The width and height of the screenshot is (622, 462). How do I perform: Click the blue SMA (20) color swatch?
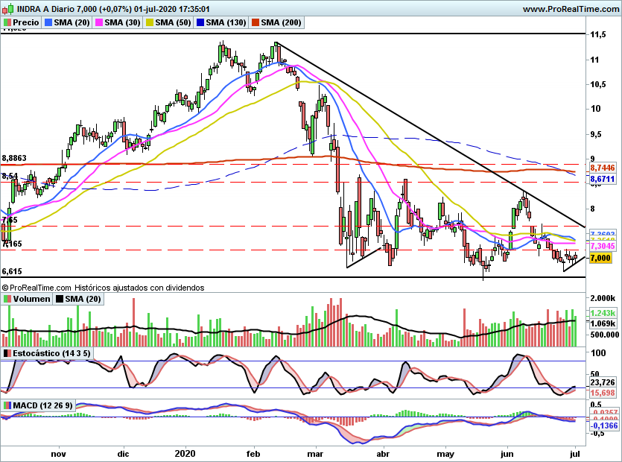tap(48, 22)
